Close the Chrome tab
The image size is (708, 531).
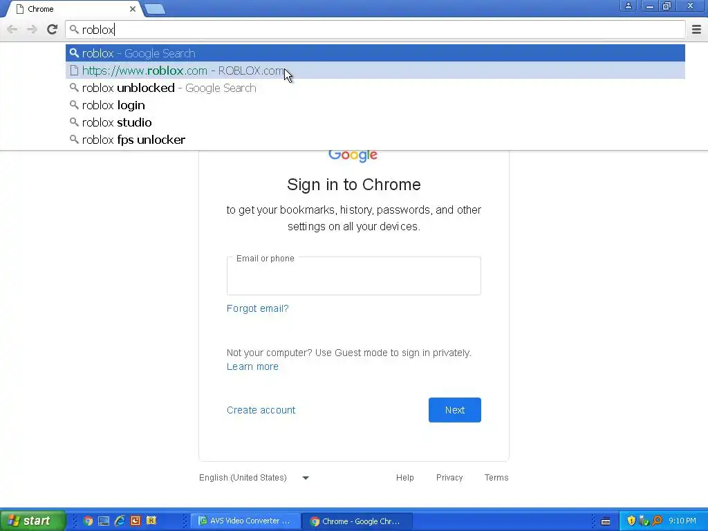click(x=132, y=9)
